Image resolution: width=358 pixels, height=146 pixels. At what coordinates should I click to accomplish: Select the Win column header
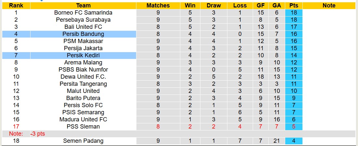(x=190, y=6)
